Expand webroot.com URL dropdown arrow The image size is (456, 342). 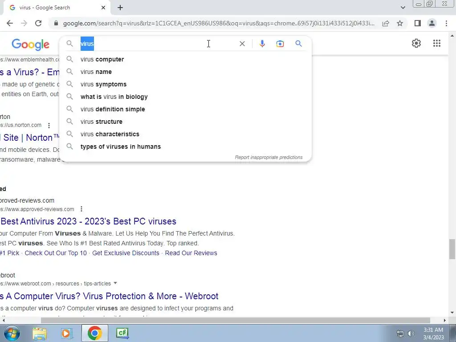click(115, 283)
